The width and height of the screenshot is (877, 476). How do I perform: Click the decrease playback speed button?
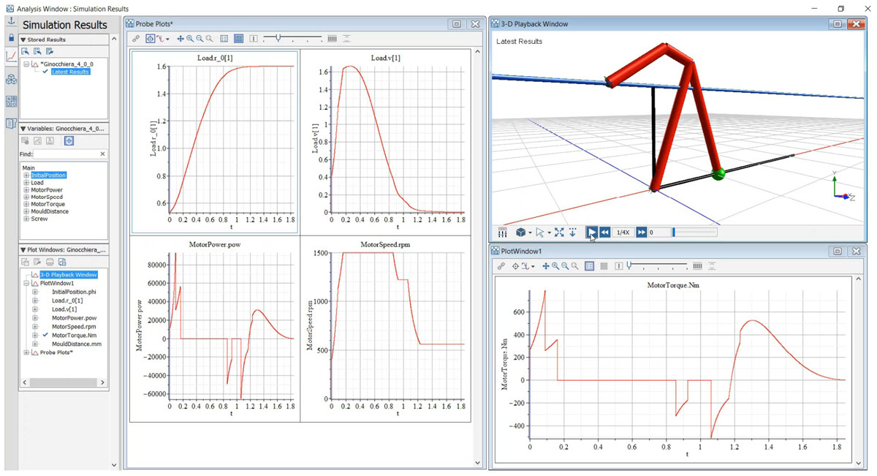pos(605,233)
